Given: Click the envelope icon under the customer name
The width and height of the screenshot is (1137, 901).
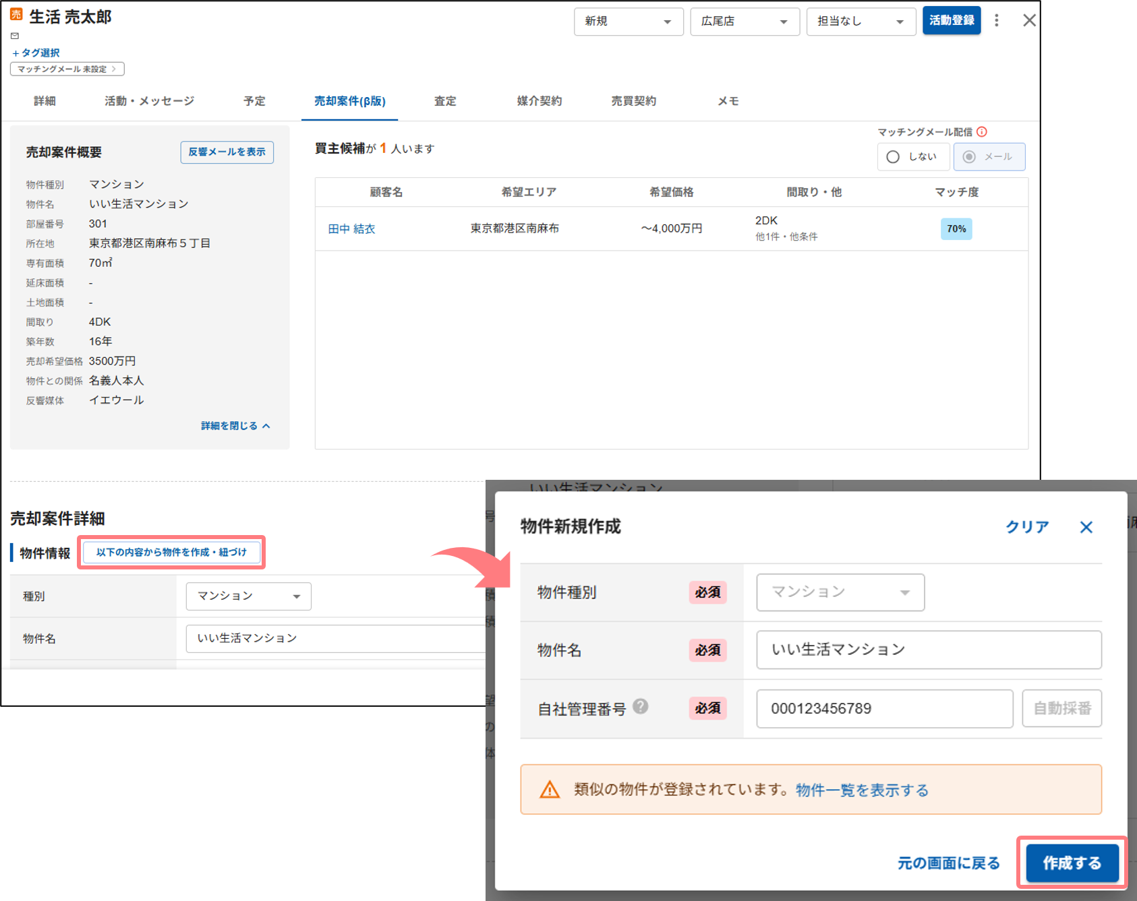Looking at the screenshot, I should click(15, 36).
